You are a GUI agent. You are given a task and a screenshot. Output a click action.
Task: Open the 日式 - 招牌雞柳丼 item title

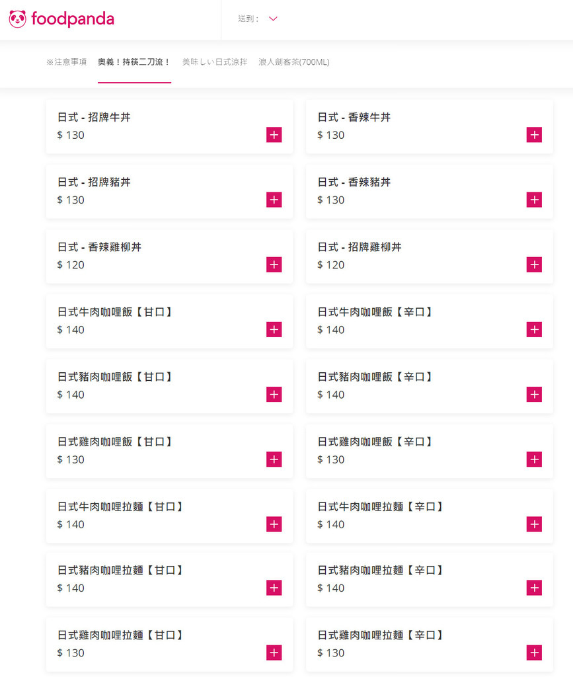click(x=360, y=247)
